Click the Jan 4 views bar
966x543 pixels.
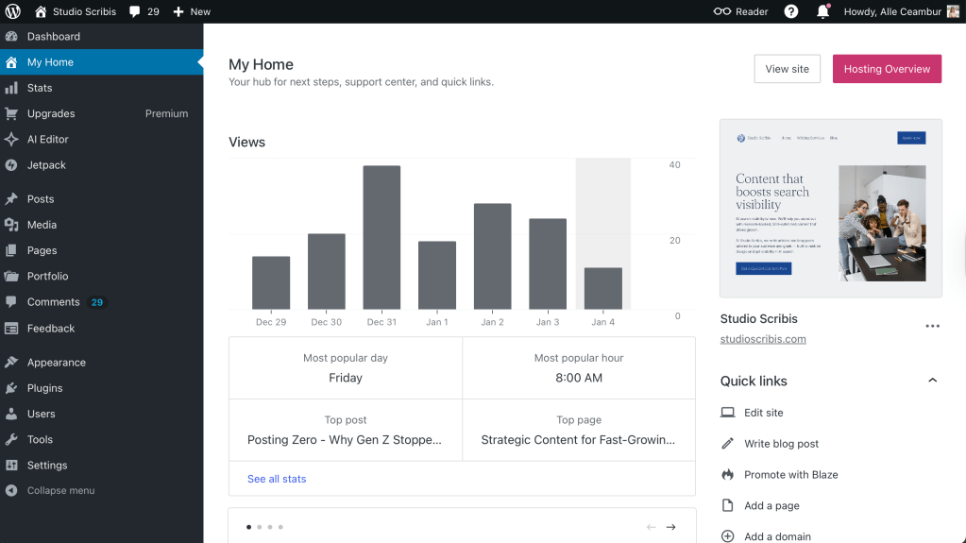pos(603,288)
